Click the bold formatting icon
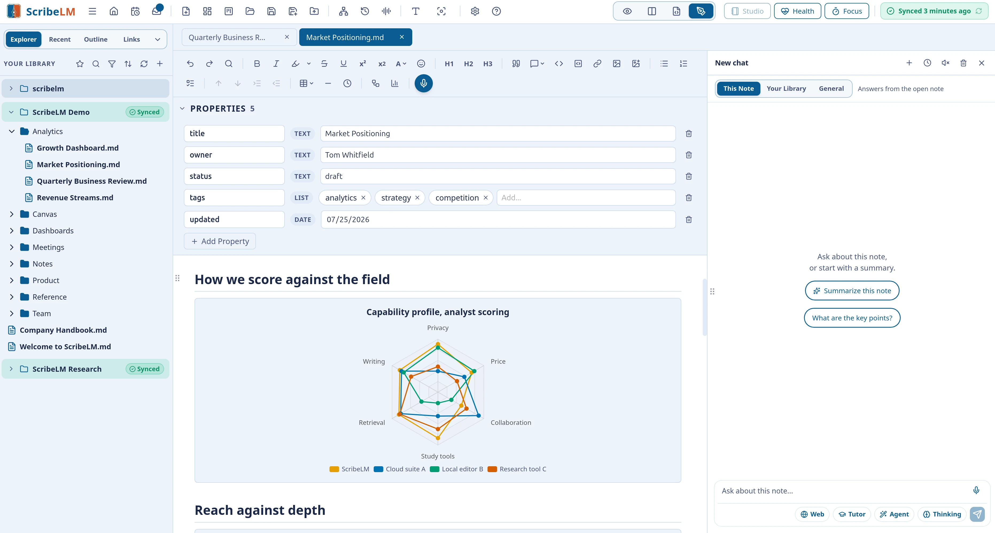 pos(257,64)
